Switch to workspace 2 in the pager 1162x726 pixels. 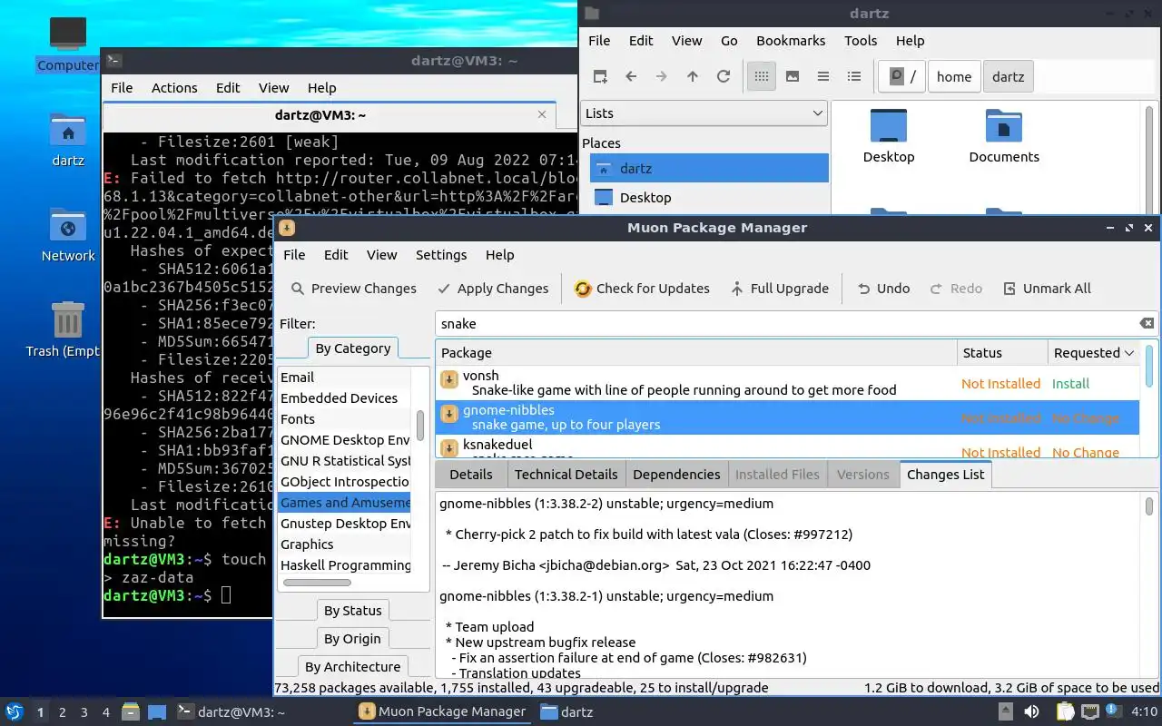pos(63,712)
